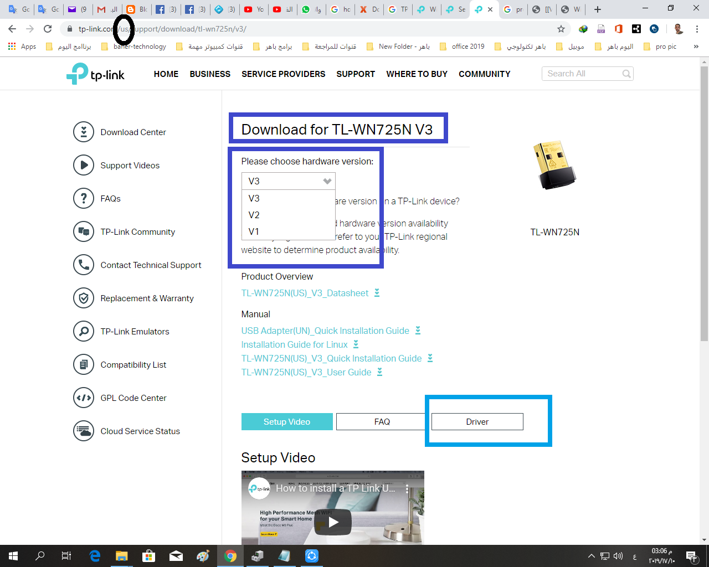Select the Setup Video tab

287,422
